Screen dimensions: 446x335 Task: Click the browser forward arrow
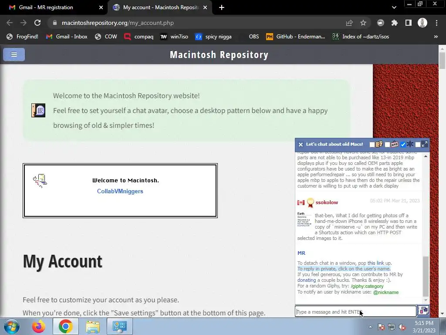tap(24, 23)
